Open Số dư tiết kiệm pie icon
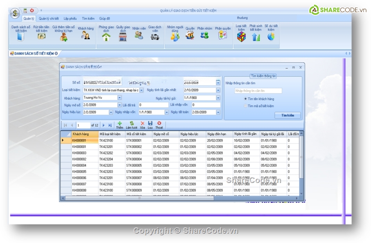This screenshot has height=243, width=371. (271, 36)
